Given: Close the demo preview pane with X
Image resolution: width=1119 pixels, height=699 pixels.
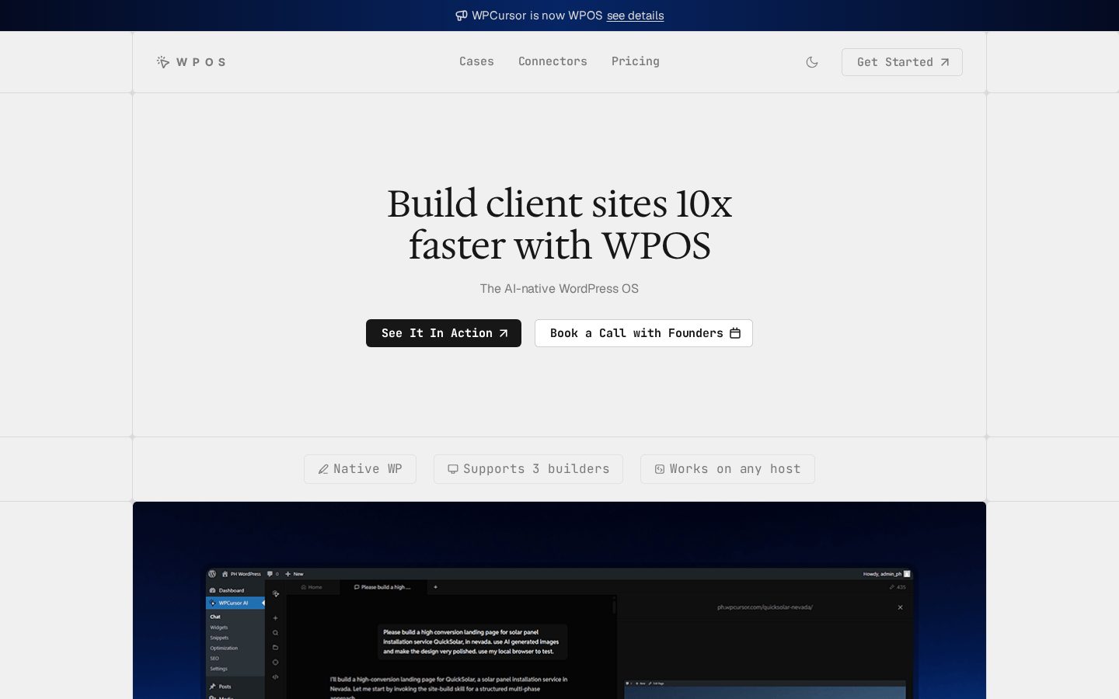Looking at the screenshot, I should tap(900, 607).
